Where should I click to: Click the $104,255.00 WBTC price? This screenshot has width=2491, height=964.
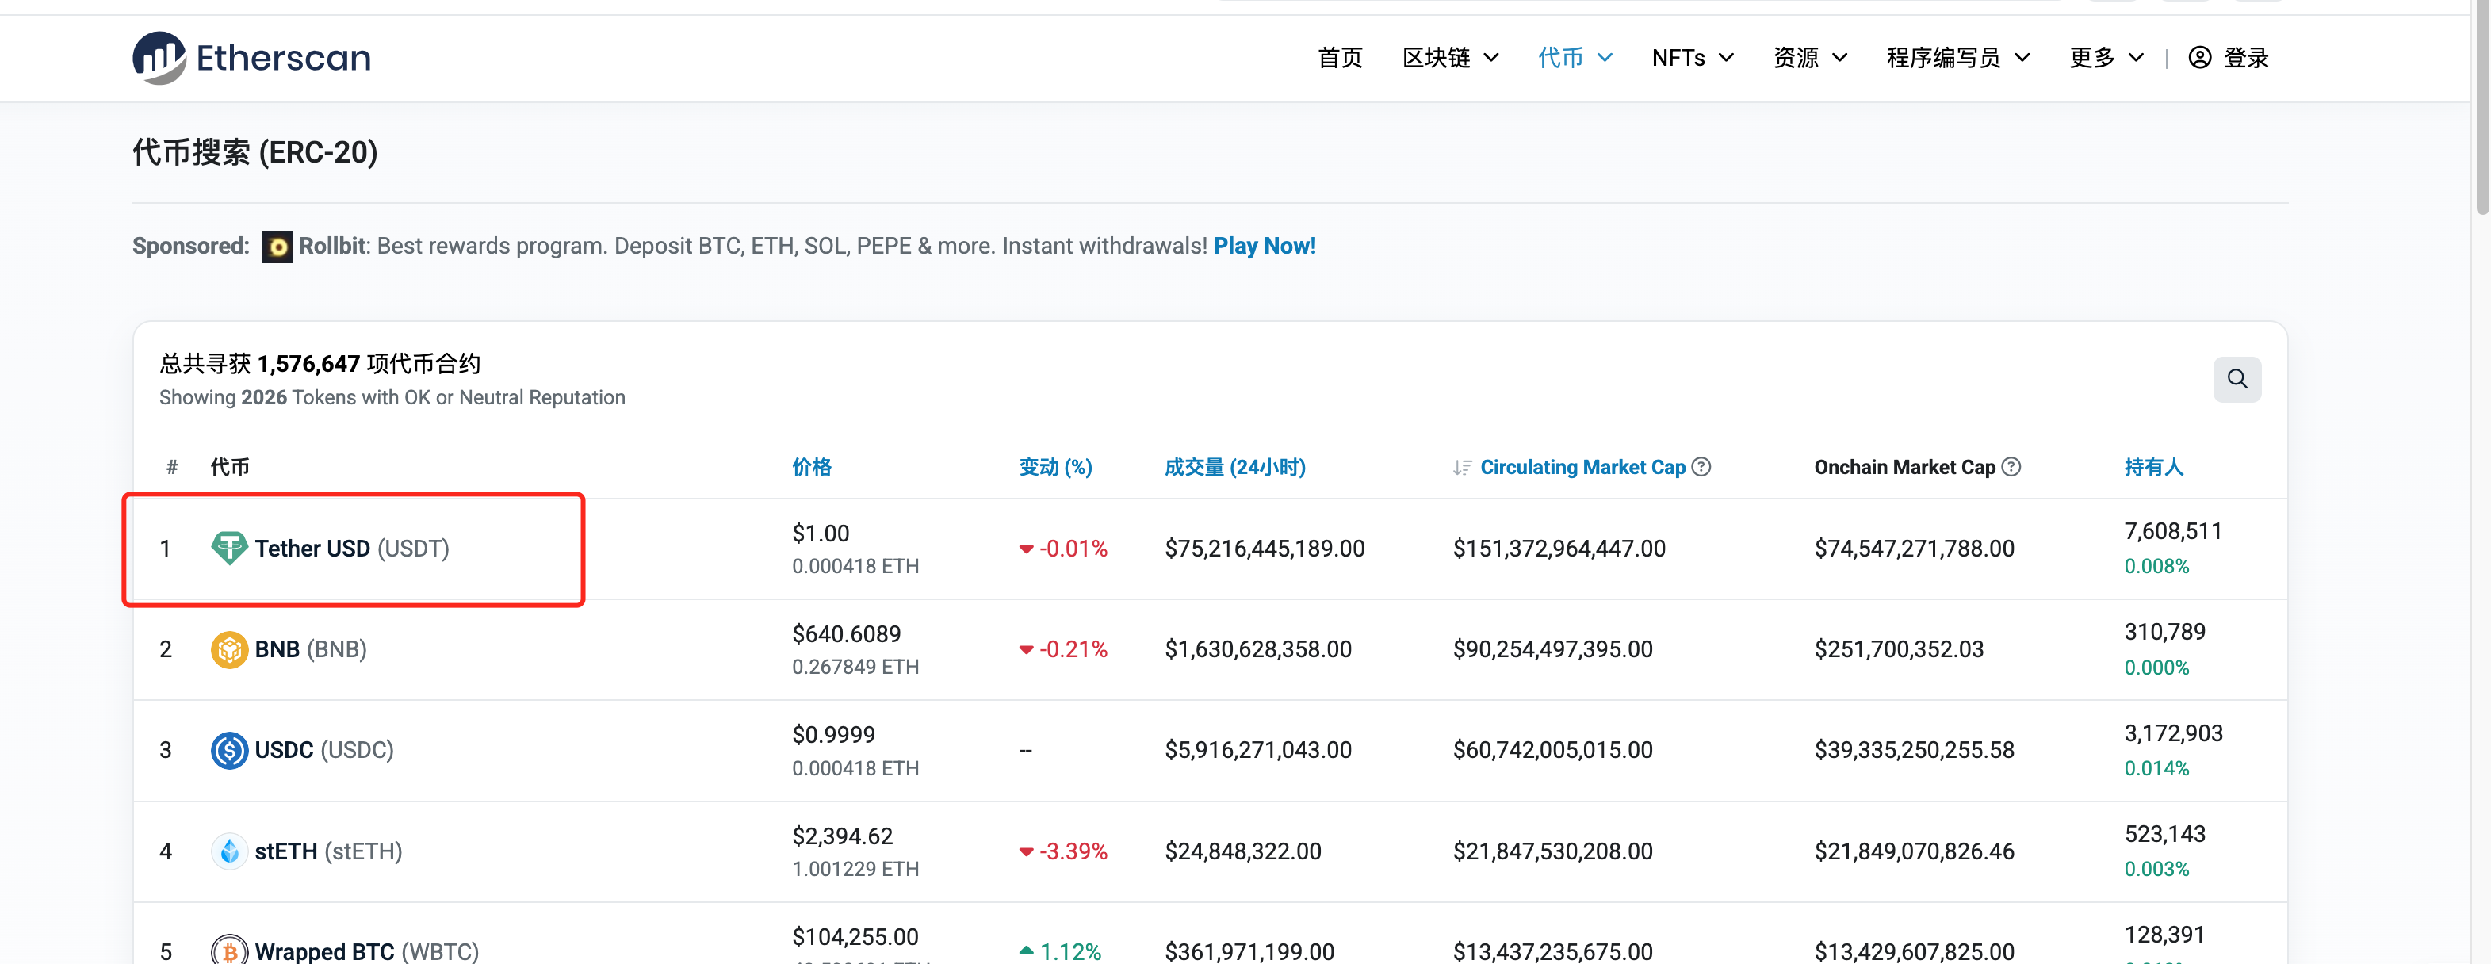855,936
